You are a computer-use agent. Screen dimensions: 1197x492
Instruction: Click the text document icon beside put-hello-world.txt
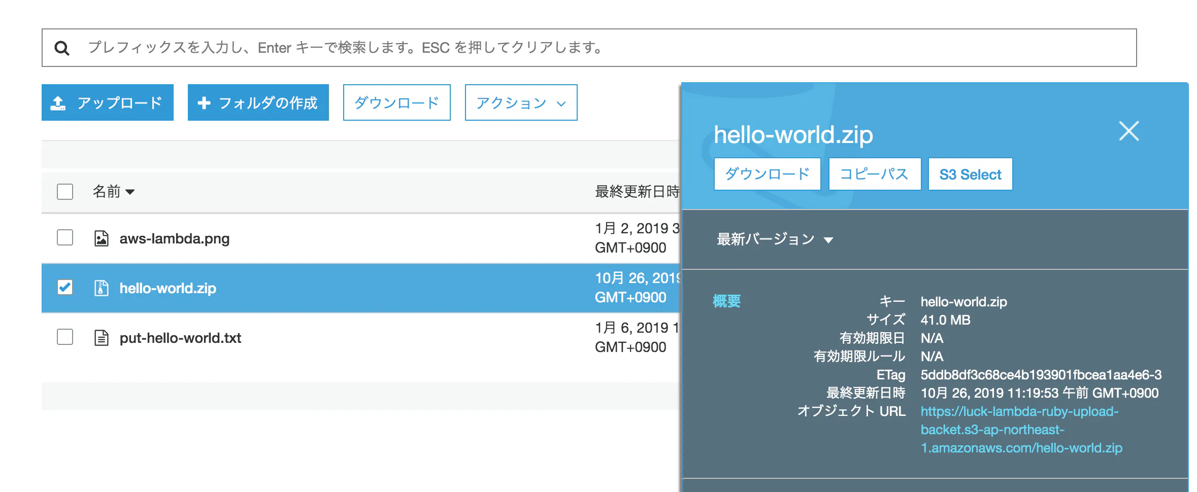[x=102, y=338]
